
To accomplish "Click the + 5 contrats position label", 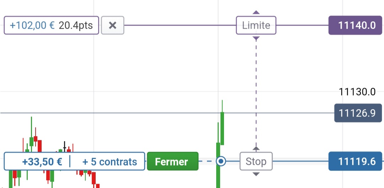I will 110,162.
